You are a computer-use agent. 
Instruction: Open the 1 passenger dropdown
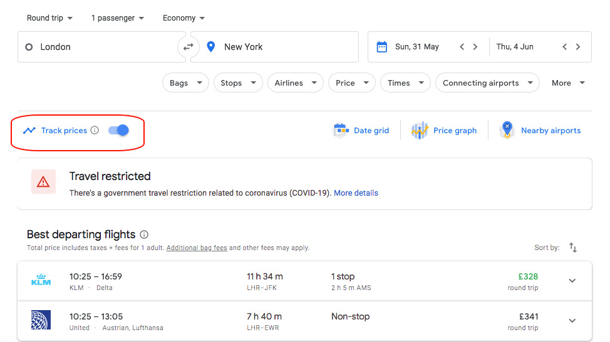tap(118, 18)
